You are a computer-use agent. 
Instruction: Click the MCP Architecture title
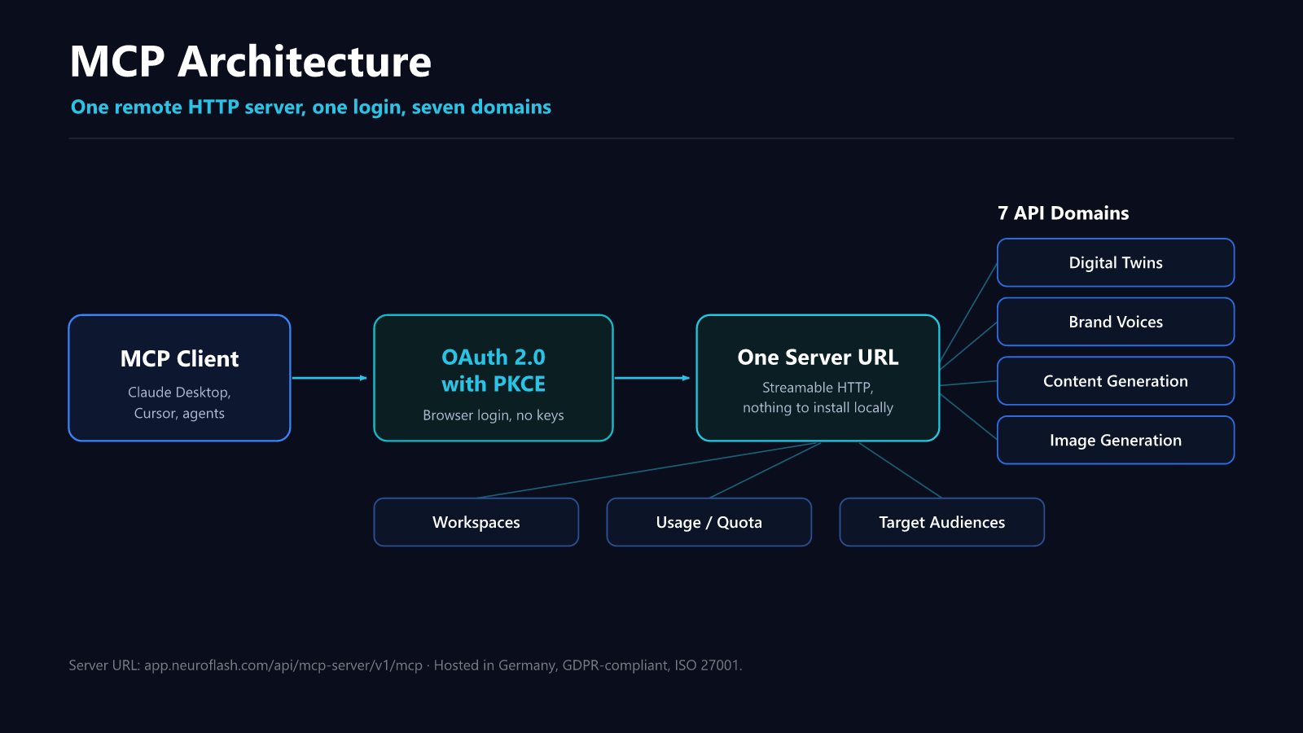tap(251, 62)
